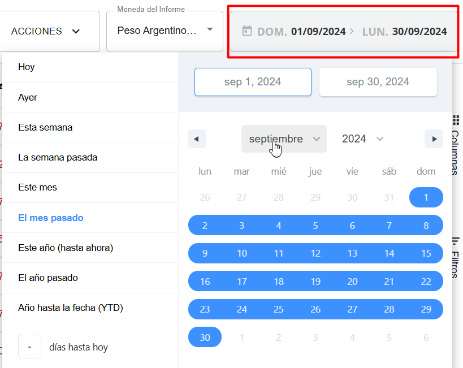Advance to the next month with the right arrow
Screen dimensions: 463x368
point(434,138)
